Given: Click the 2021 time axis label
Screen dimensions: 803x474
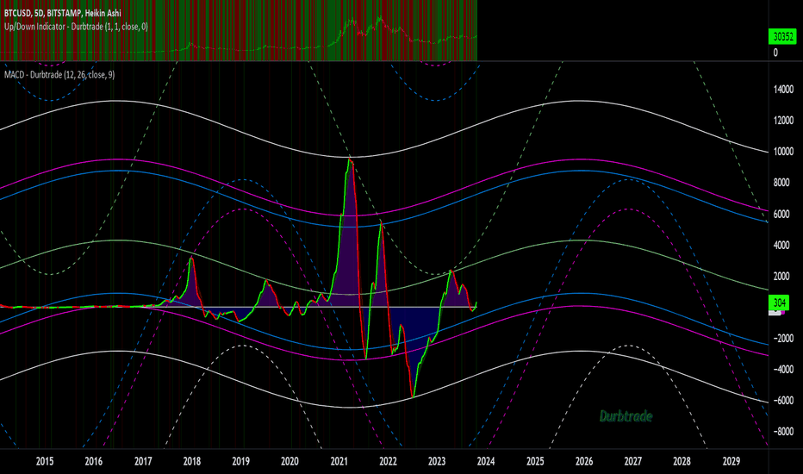Looking at the screenshot, I should (x=339, y=461).
